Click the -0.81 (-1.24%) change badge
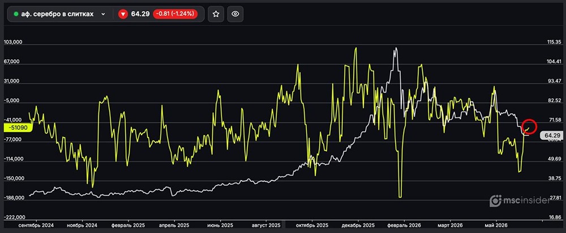Viewport: 566px width, 233px height. pyautogui.click(x=175, y=14)
